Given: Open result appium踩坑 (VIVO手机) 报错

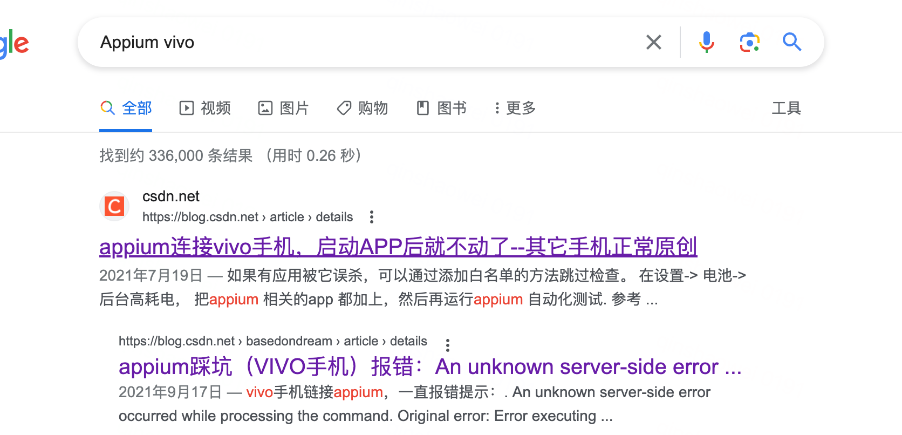Looking at the screenshot, I should 430,366.
